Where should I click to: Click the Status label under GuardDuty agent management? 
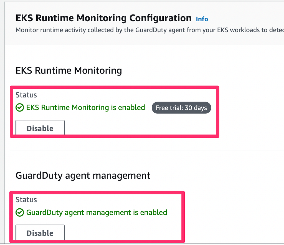coord(26,199)
